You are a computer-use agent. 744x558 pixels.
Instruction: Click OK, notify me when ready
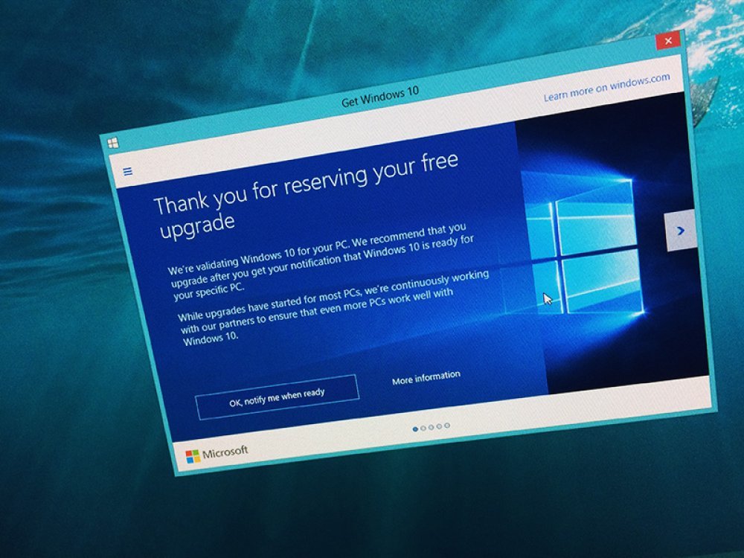277,397
